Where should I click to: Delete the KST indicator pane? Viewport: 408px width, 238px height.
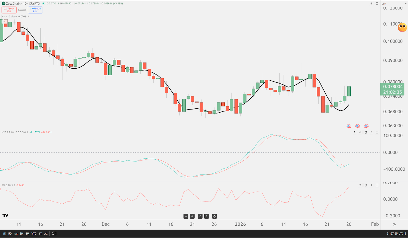366,132
